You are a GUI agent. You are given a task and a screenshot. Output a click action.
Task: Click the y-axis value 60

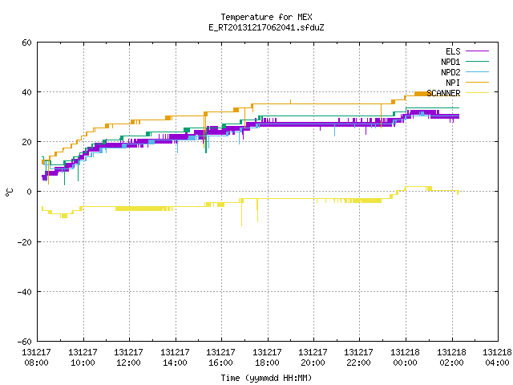pos(26,43)
